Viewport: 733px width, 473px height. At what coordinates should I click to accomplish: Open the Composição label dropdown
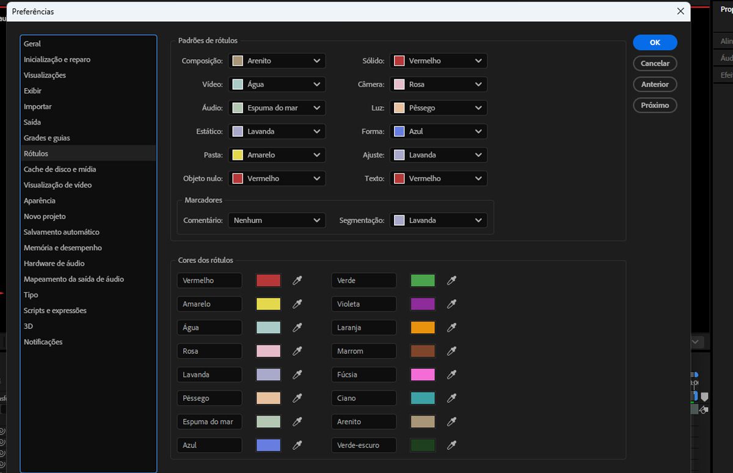point(277,60)
